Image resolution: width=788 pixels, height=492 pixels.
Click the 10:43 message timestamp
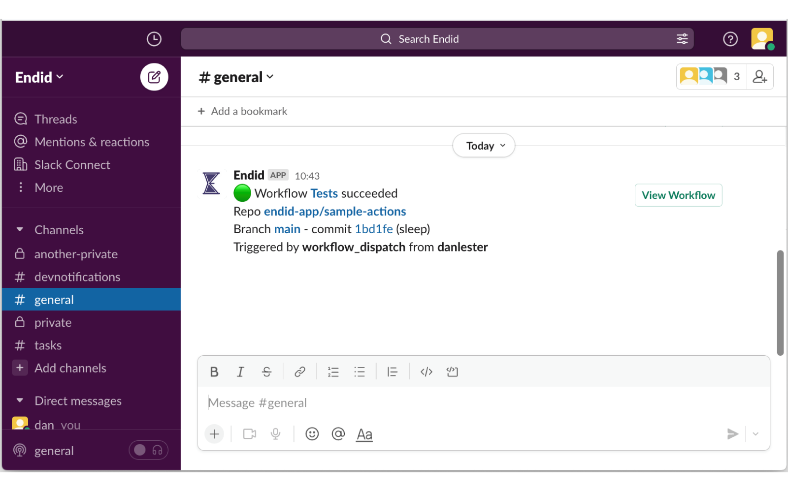coord(307,176)
